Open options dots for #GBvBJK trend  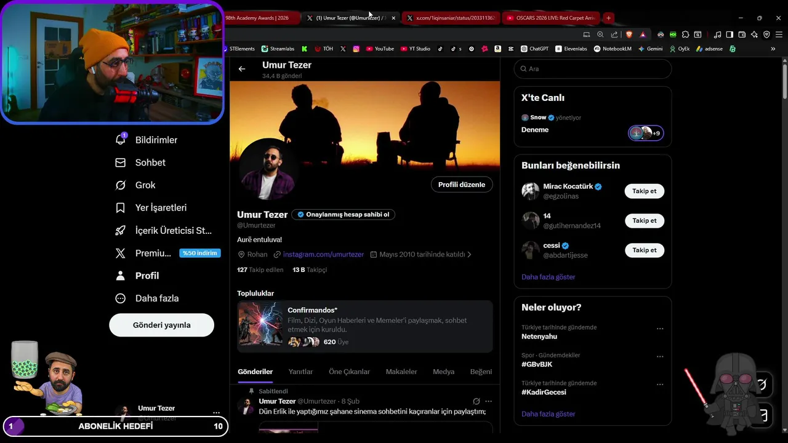coord(660,356)
